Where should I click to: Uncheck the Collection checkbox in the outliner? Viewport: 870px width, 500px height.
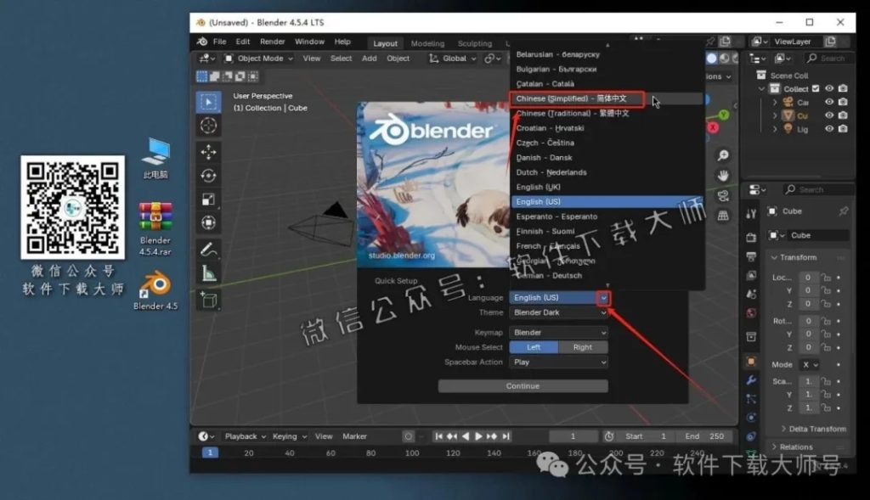816,88
